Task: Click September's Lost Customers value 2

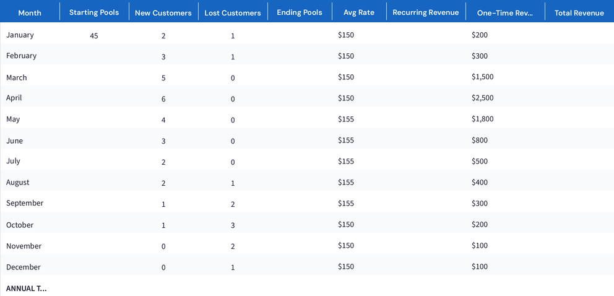Action: (x=233, y=204)
